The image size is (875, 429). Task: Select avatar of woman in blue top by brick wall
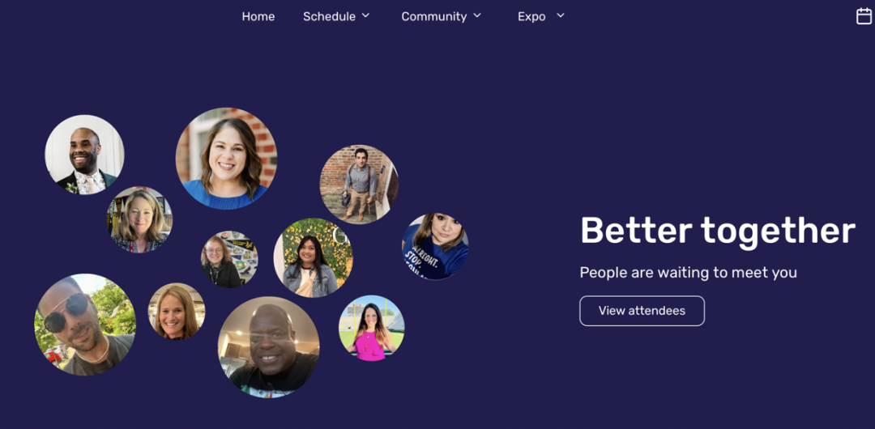pos(227,159)
